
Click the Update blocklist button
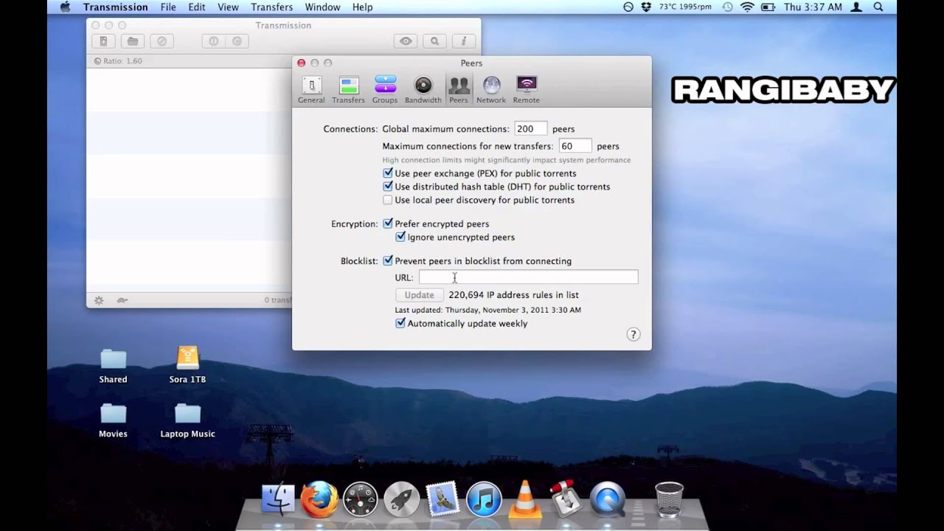pyautogui.click(x=419, y=295)
